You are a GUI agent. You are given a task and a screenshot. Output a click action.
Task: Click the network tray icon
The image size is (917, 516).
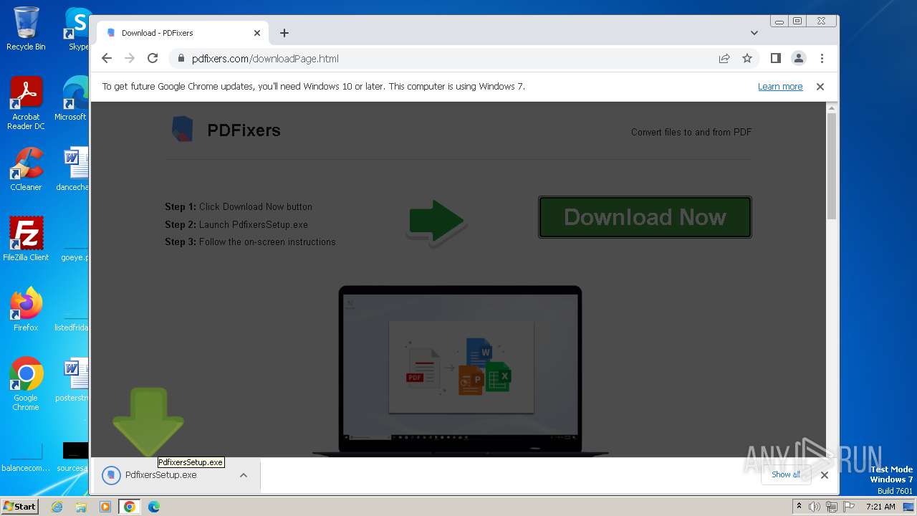click(x=831, y=507)
